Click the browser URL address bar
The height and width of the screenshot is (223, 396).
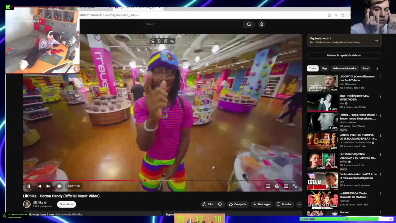[x=201, y=15]
